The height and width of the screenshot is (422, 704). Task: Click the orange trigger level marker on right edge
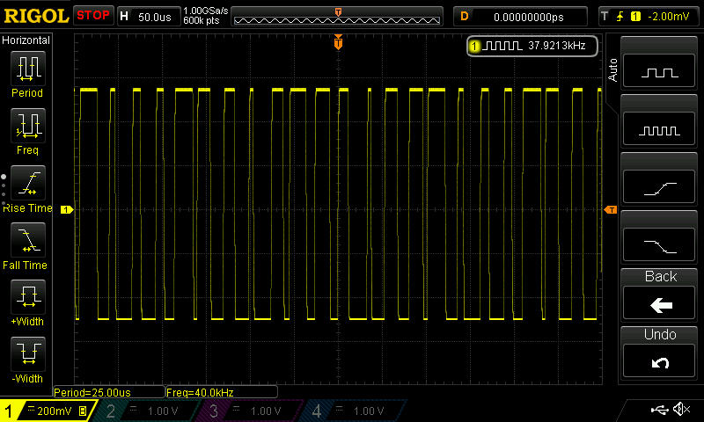tap(609, 209)
